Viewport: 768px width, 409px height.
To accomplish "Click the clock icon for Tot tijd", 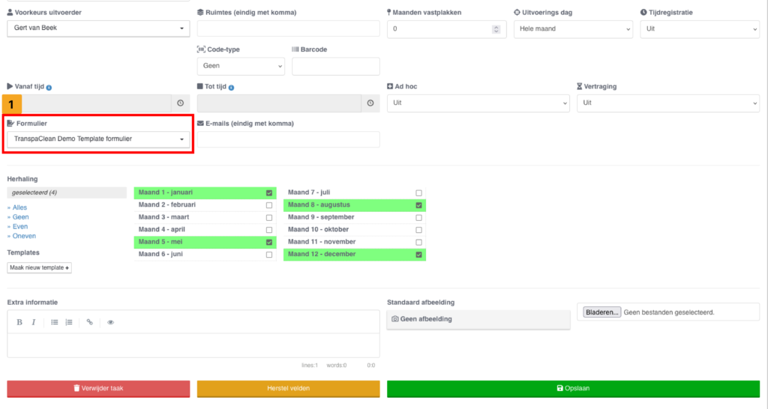I will point(370,103).
